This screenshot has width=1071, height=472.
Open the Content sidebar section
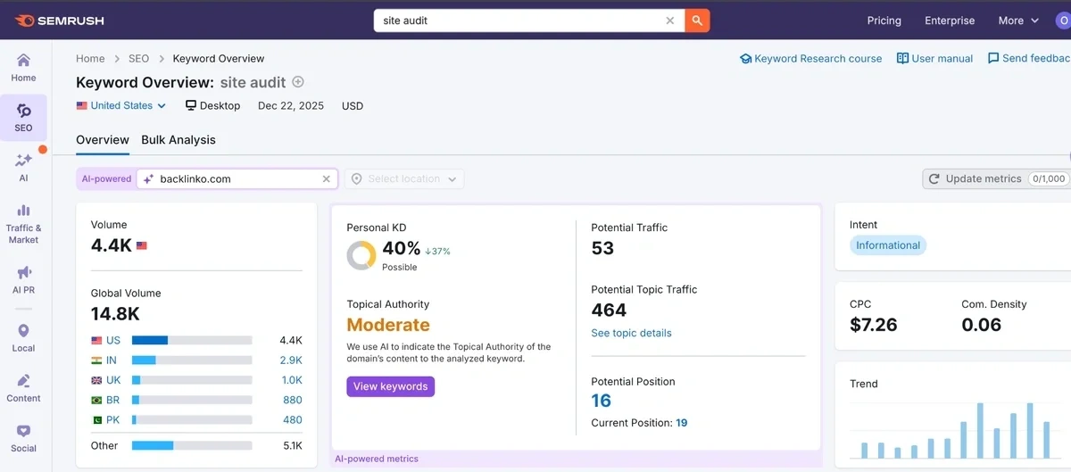(x=23, y=388)
